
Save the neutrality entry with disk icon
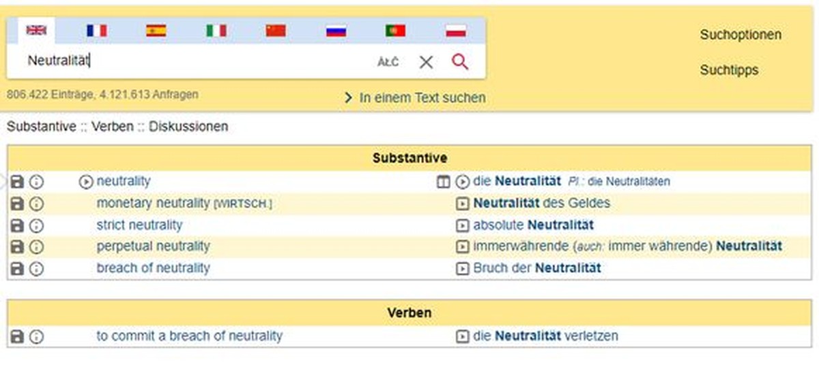tap(18, 182)
